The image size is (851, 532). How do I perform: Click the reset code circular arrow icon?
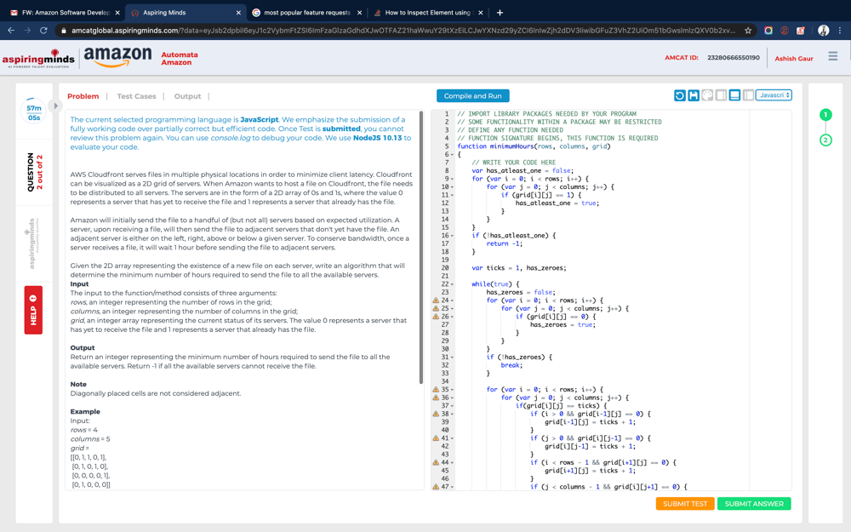(679, 94)
